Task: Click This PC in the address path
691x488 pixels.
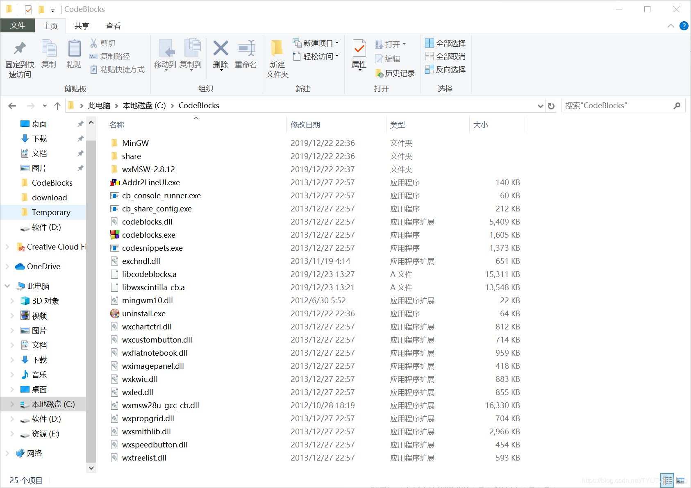Action: 99,106
